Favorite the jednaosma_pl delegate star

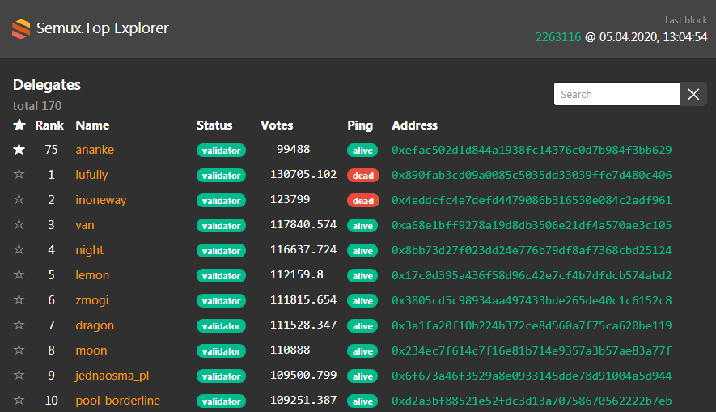point(19,376)
